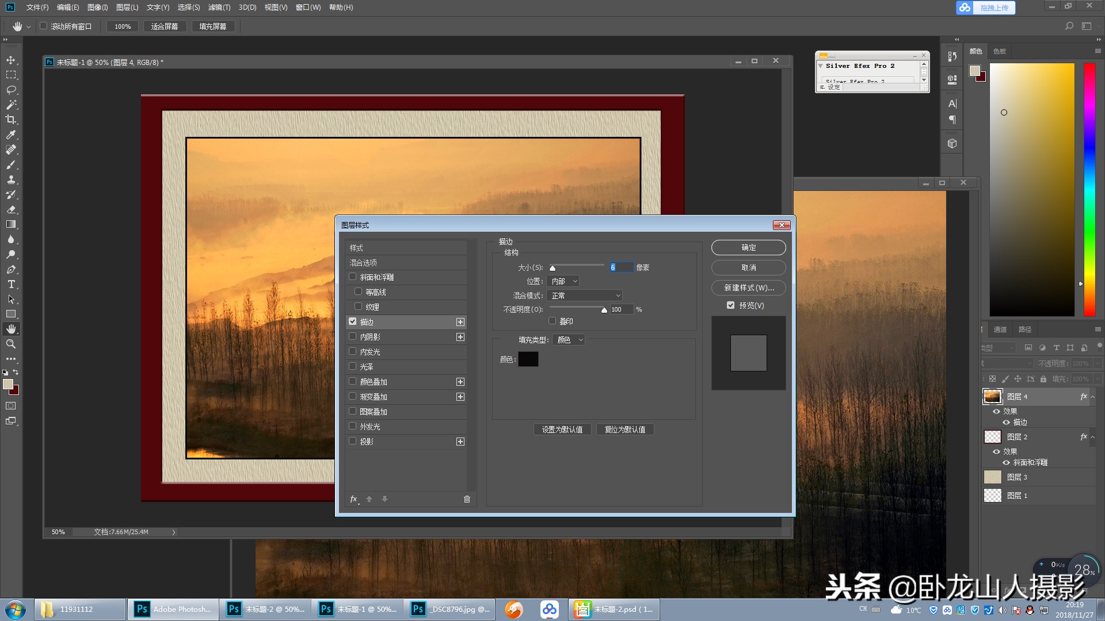
Task: Select the Eyedropper tool
Action: click(x=11, y=135)
